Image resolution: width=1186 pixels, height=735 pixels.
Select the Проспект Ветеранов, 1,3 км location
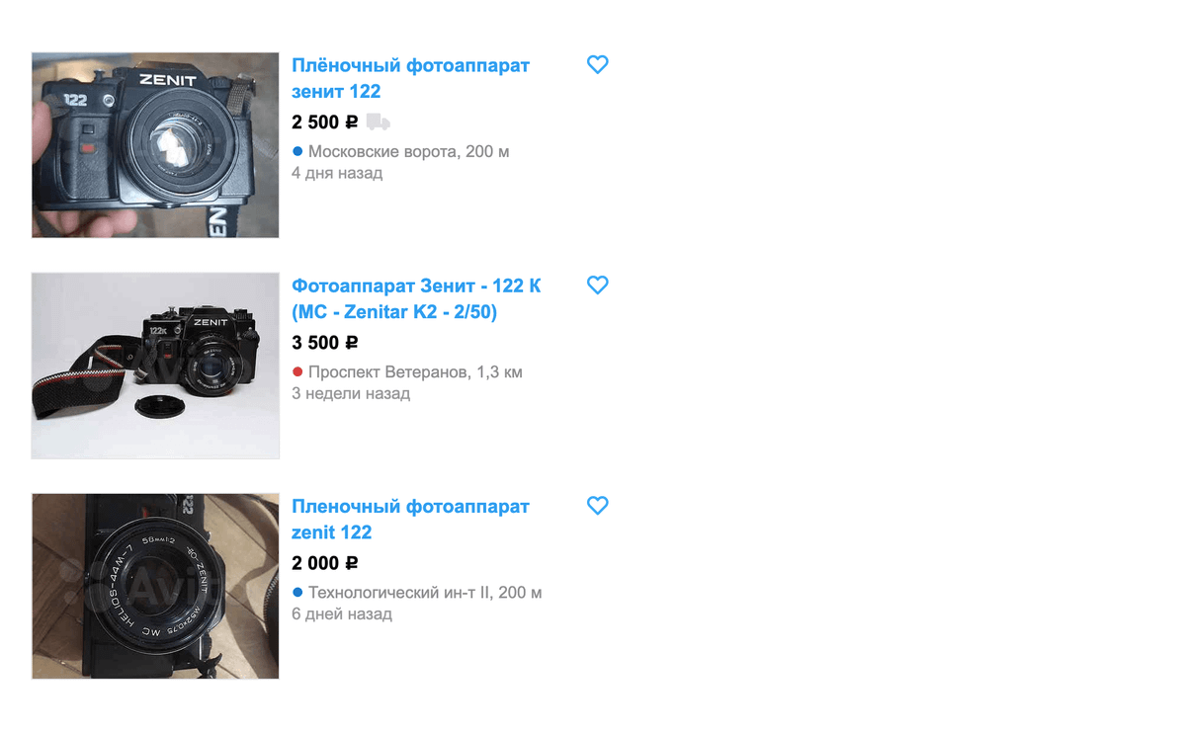pyautogui.click(x=415, y=371)
